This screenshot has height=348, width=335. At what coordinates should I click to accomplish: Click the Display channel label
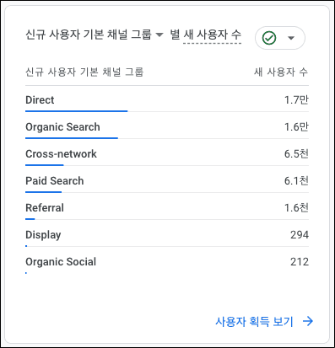click(x=43, y=235)
